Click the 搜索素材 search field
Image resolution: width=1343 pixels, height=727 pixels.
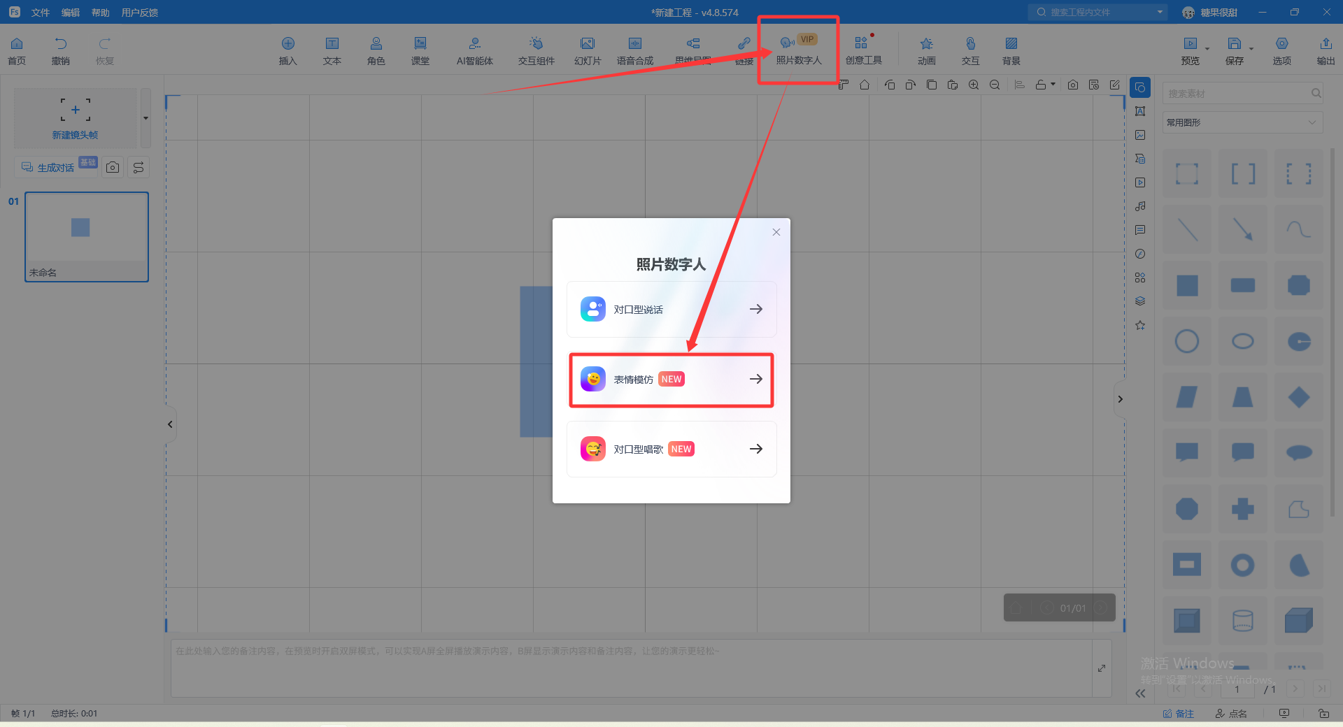coord(1236,94)
